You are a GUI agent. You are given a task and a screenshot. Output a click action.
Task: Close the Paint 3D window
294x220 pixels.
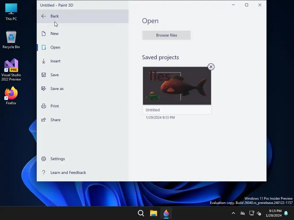pyautogui.click(x=260, y=5)
